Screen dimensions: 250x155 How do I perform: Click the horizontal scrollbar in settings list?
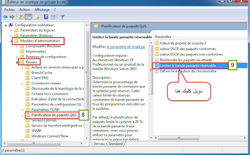[x=200, y=138]
